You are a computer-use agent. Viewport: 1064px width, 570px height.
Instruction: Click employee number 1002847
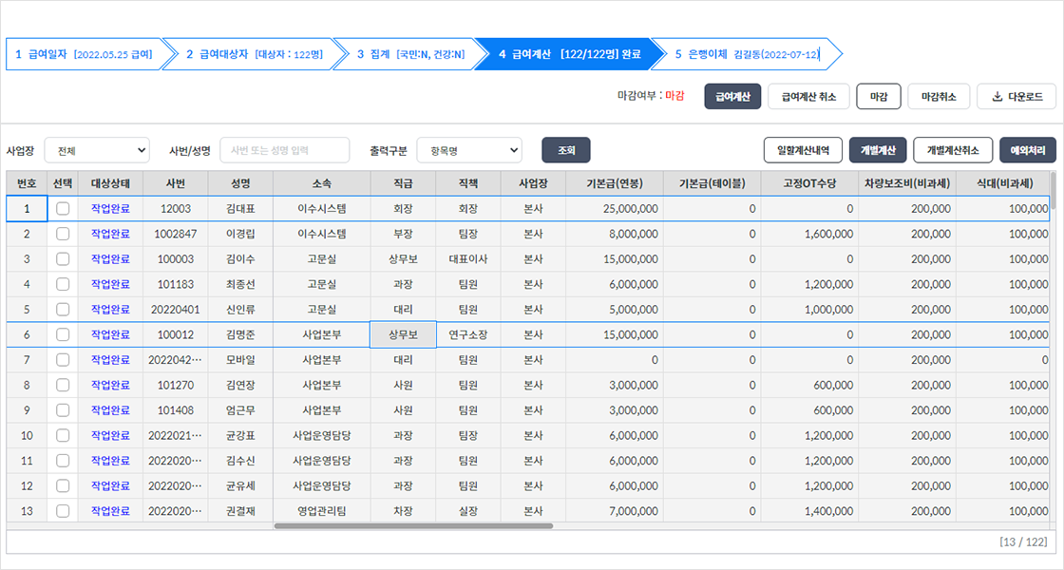click(x=175, y=234)
